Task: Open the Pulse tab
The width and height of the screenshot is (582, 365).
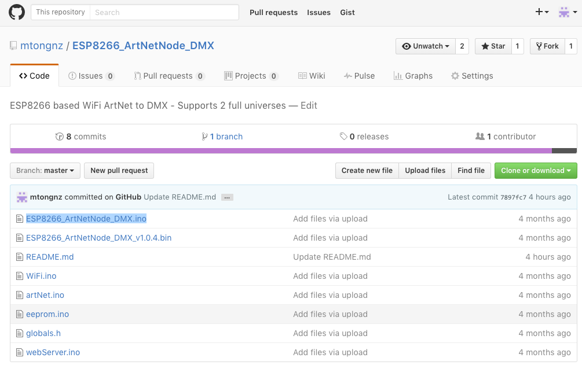Action: tap(359, 76)
